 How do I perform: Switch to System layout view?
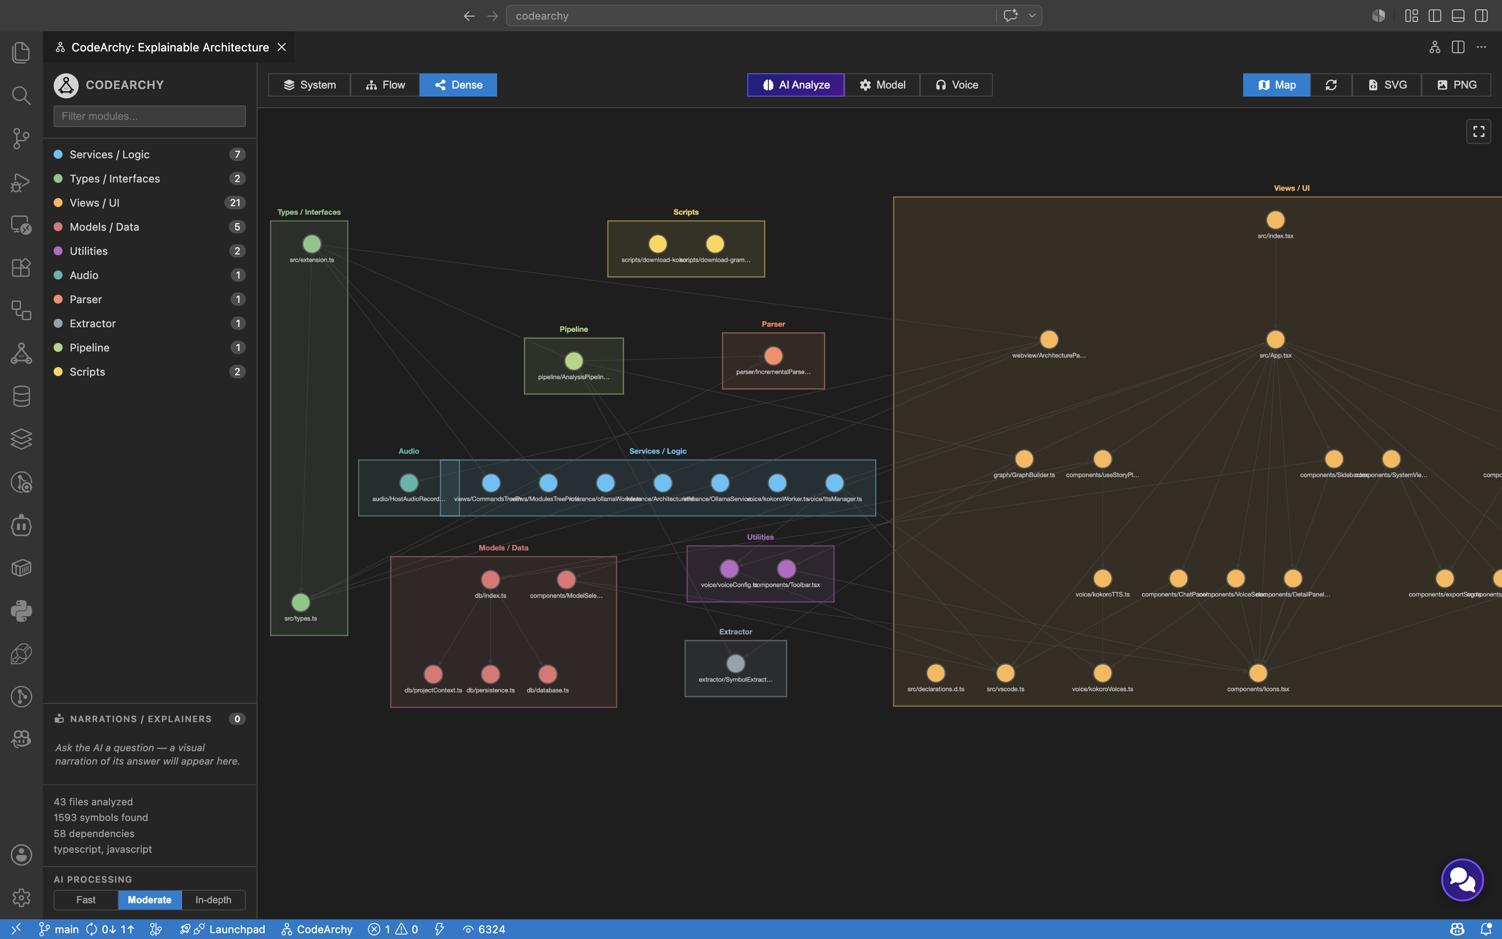[309, 85]
